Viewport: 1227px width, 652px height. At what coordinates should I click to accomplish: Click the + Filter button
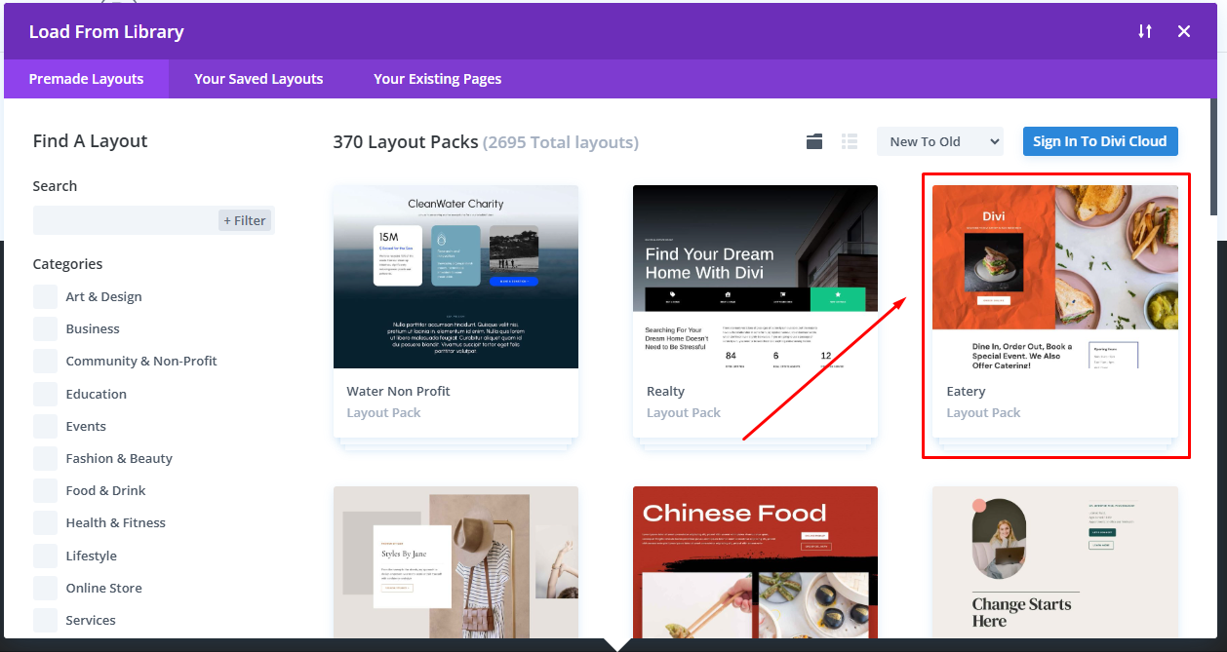point(245,220)
